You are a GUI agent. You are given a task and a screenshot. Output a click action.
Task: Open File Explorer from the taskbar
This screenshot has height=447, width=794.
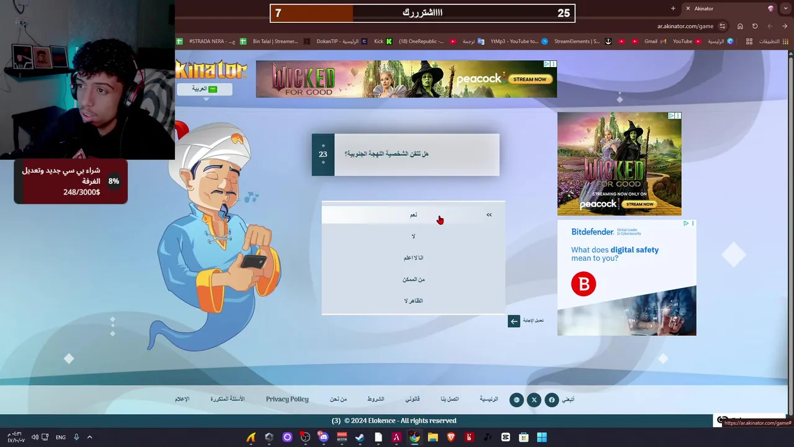click(x=433, y=437)
